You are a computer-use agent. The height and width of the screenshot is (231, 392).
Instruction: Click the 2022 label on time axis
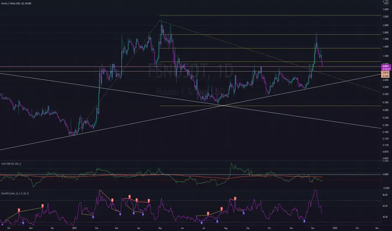click(x=335, y=228)
